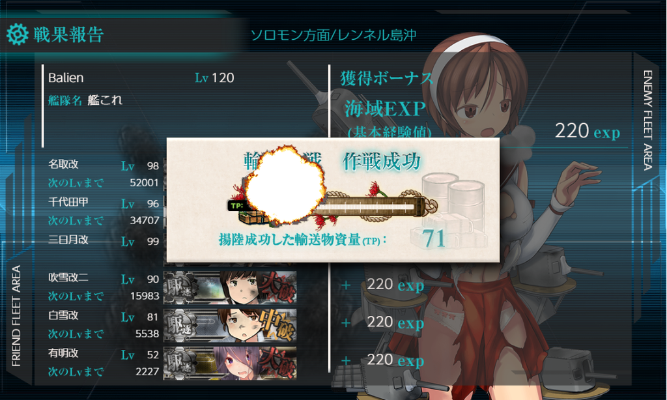The width and height of the screenshot is (667, 400).
Task: Open the FRIEND FLEET AREA side tab
Action: coord(16,316)
